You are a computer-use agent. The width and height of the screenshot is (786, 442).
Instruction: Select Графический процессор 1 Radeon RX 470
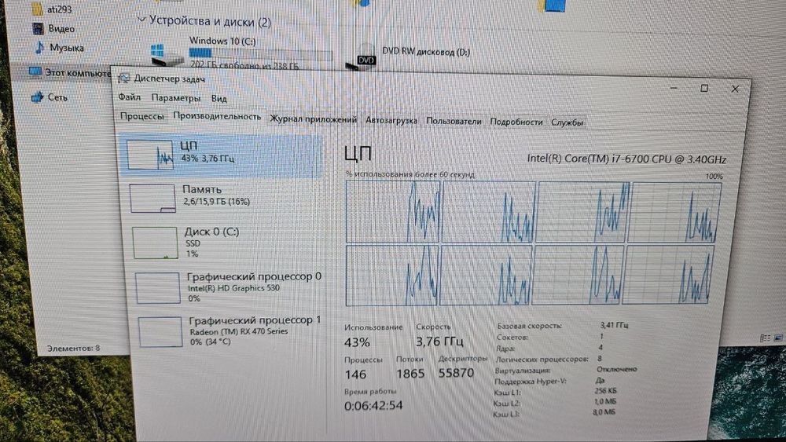(230, 331)
